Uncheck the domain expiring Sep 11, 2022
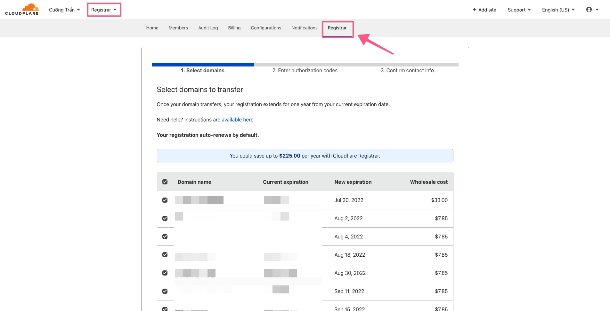This screenshot has width=610, height=311. coord(165,291)
